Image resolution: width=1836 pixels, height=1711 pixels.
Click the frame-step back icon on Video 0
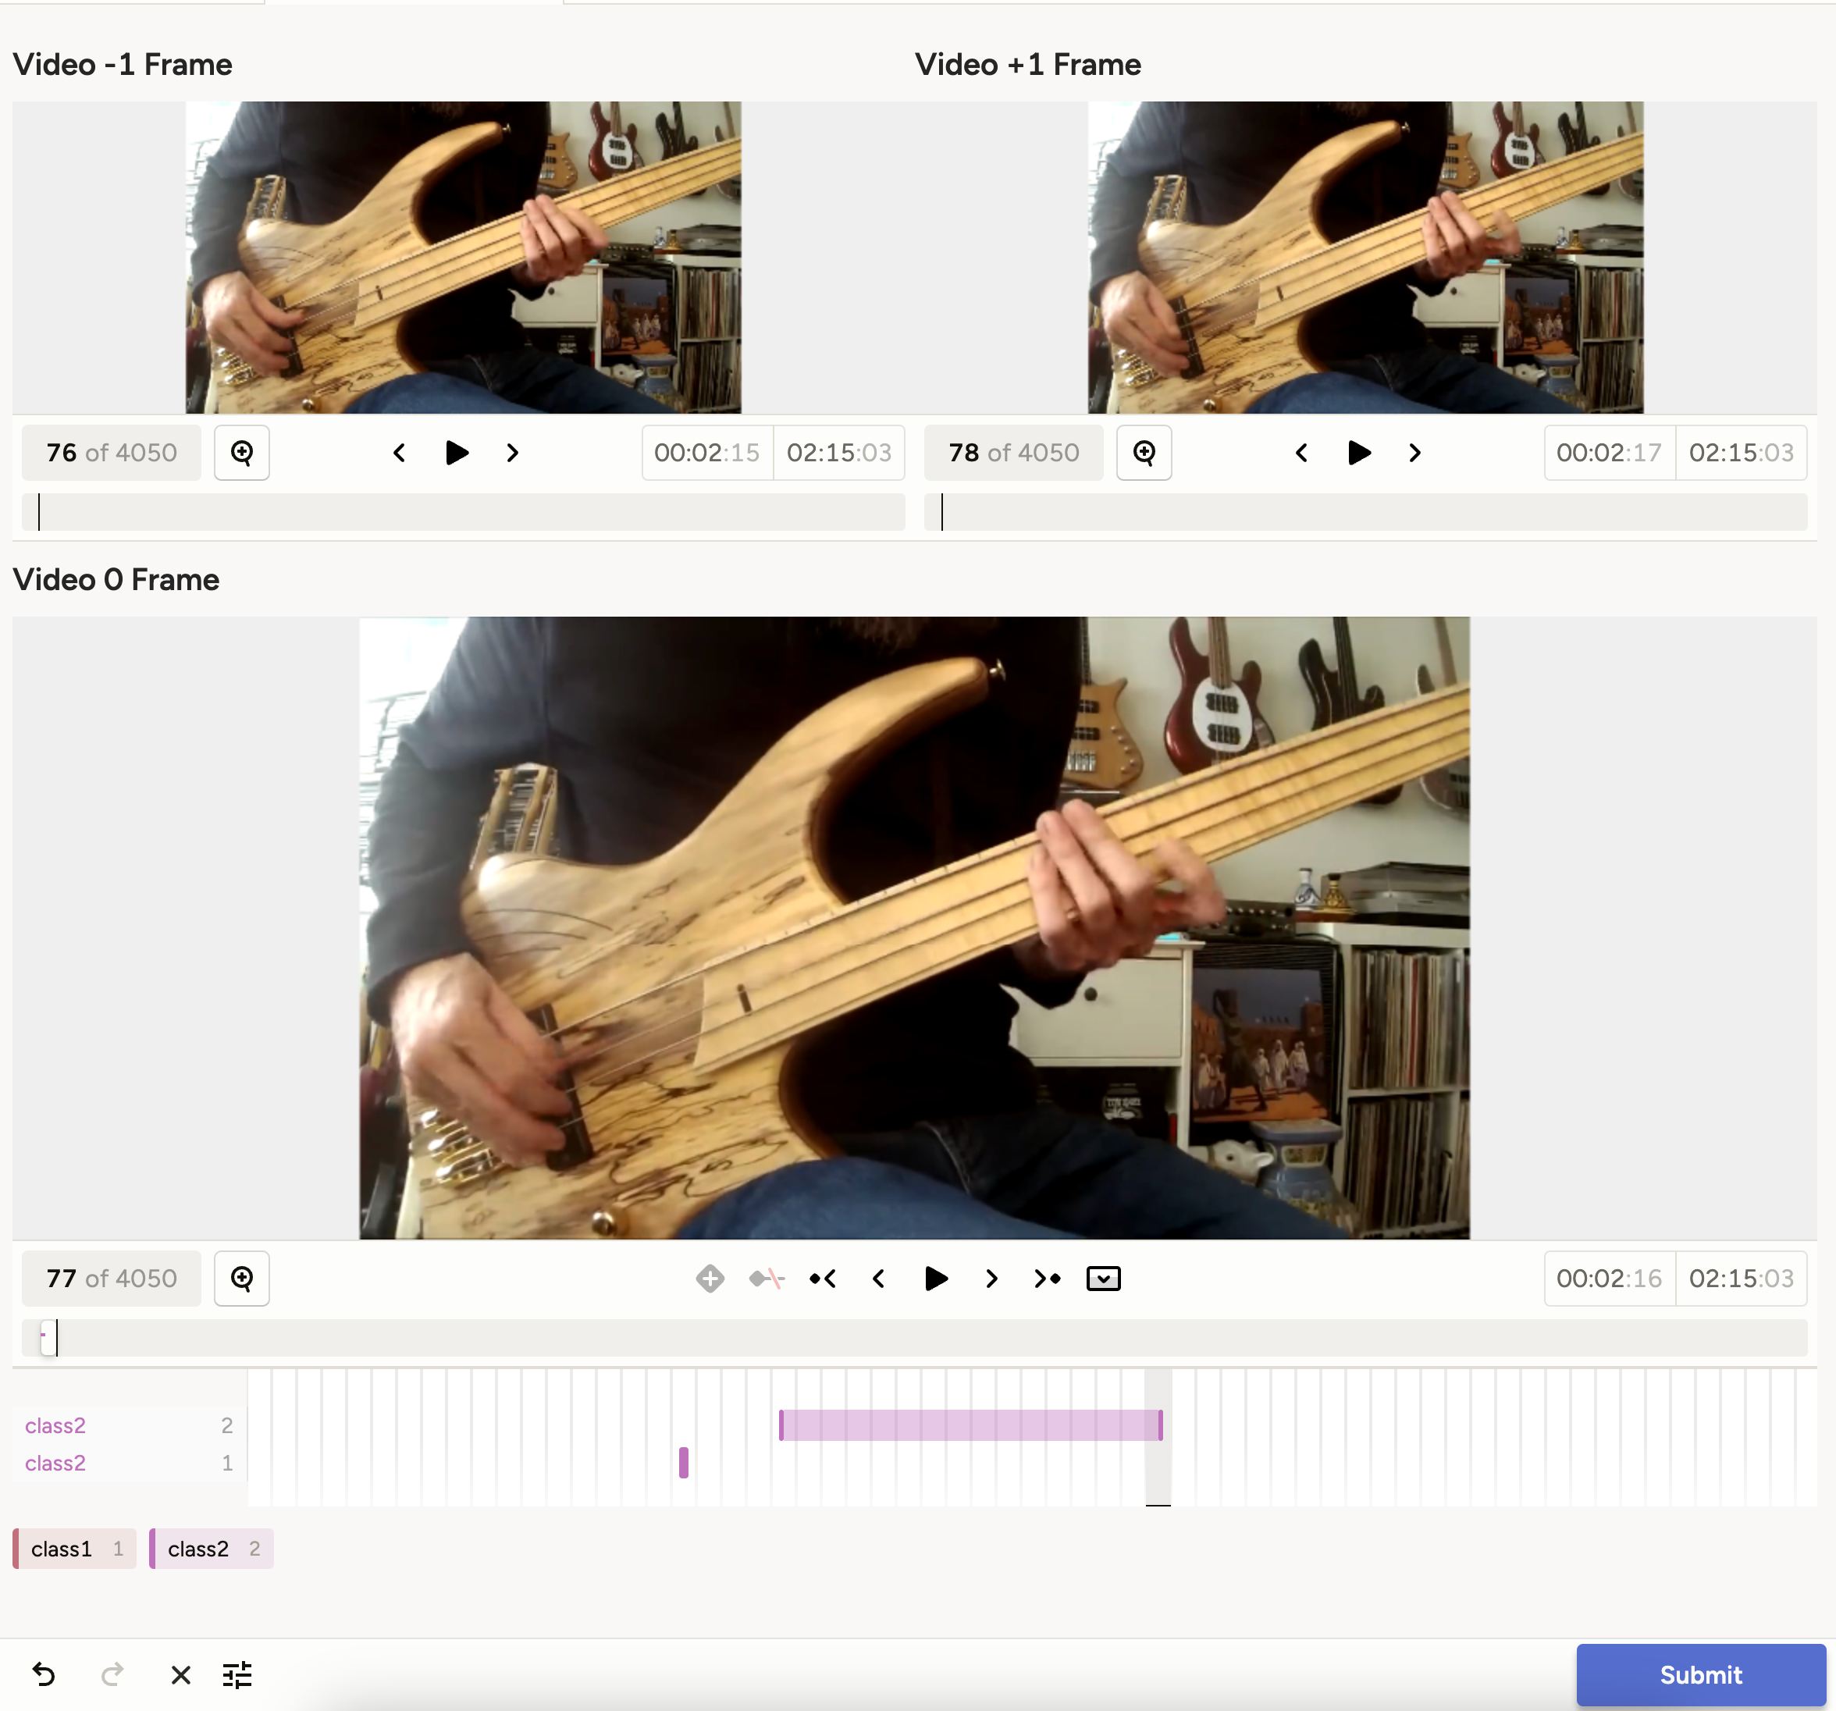(x=881, y=1279)
